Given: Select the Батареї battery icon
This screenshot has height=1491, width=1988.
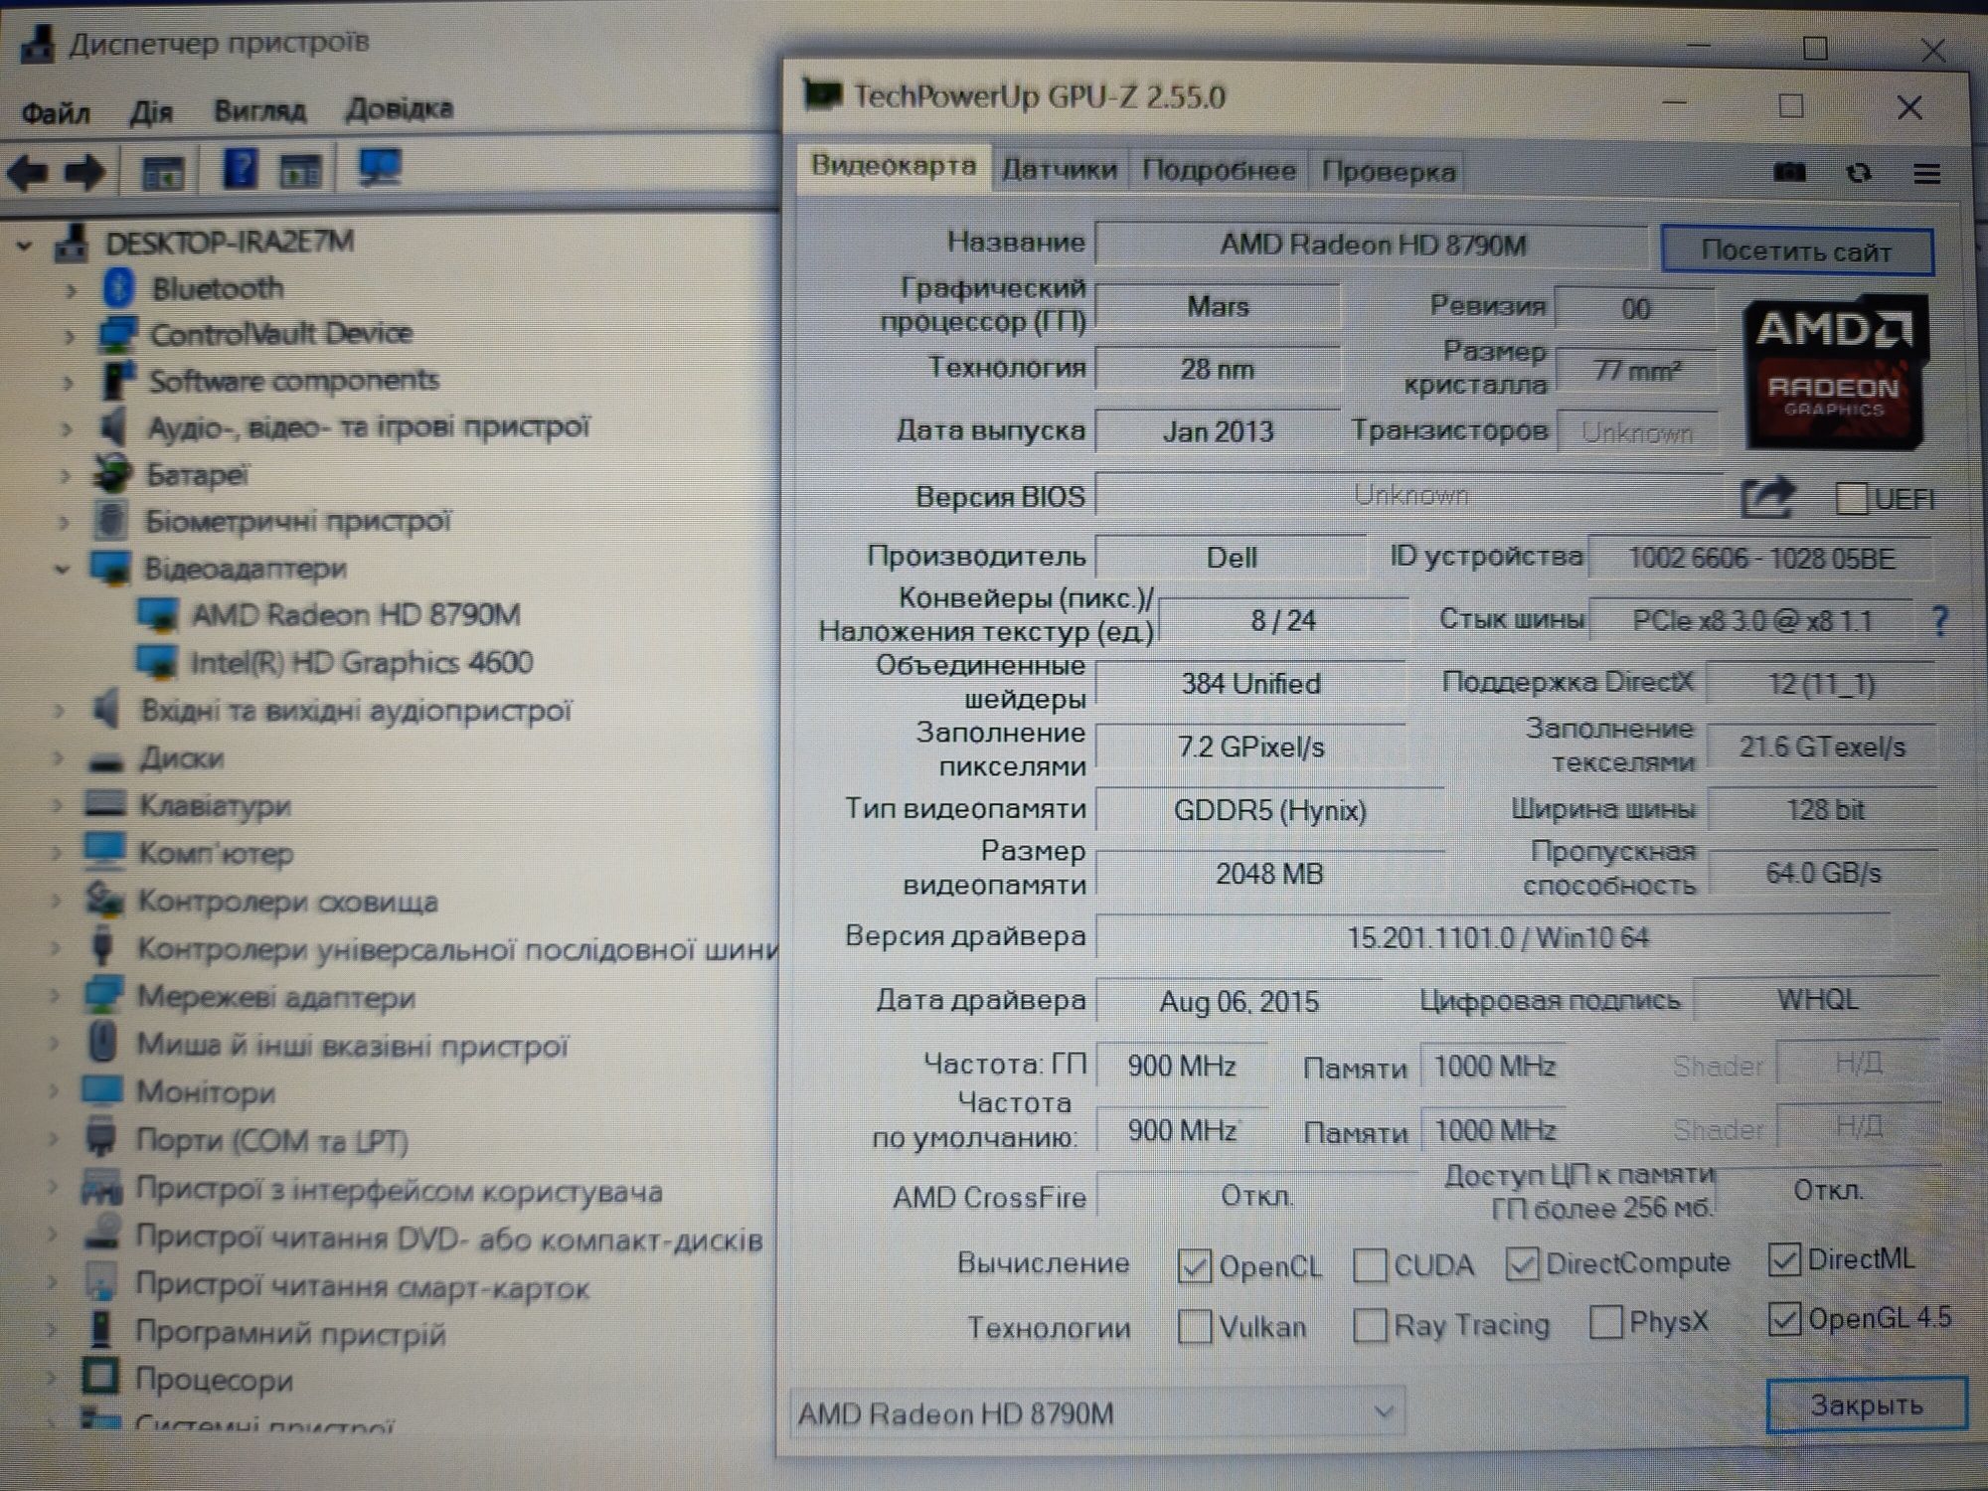Looking at the screenshot, I should coord(112,474).
